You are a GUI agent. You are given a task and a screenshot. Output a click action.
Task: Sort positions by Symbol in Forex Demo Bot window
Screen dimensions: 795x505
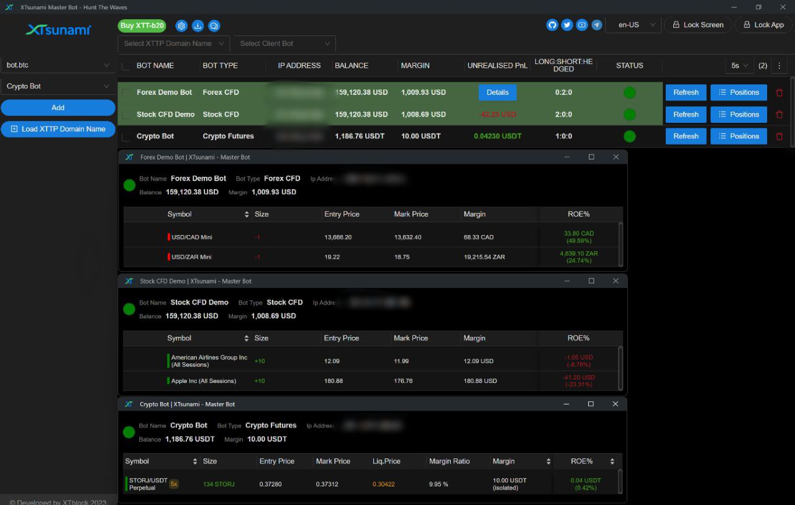(x=247, y=215)
